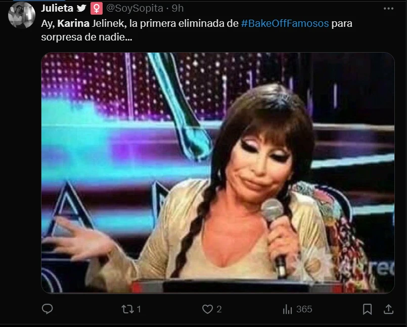
Task: Open the three-dot more options menu
Action: click(388, 9)
